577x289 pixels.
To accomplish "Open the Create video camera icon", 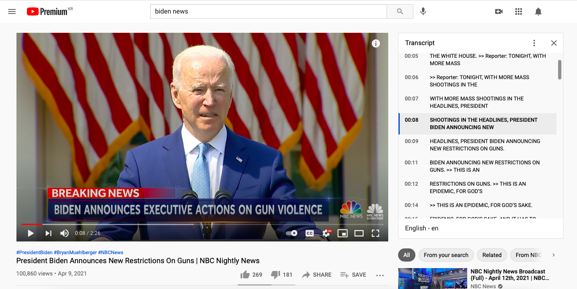I will tap(499, 11).
